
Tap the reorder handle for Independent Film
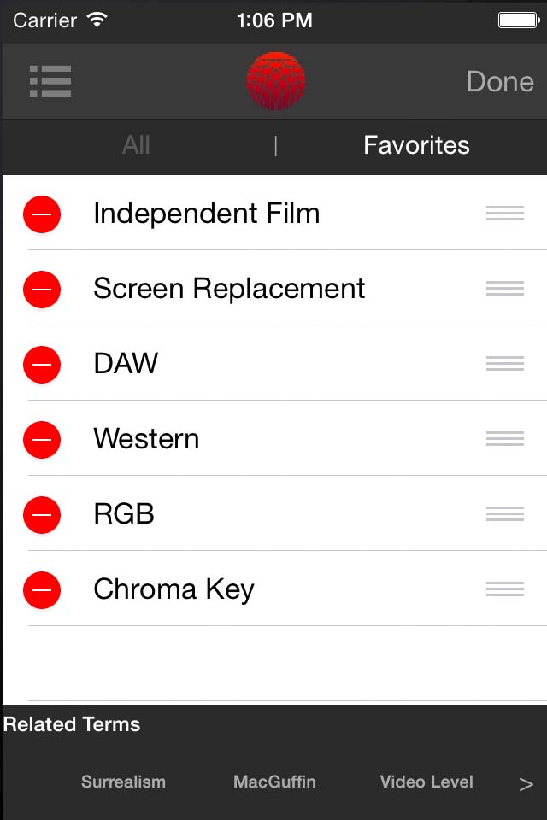(504, 214)
